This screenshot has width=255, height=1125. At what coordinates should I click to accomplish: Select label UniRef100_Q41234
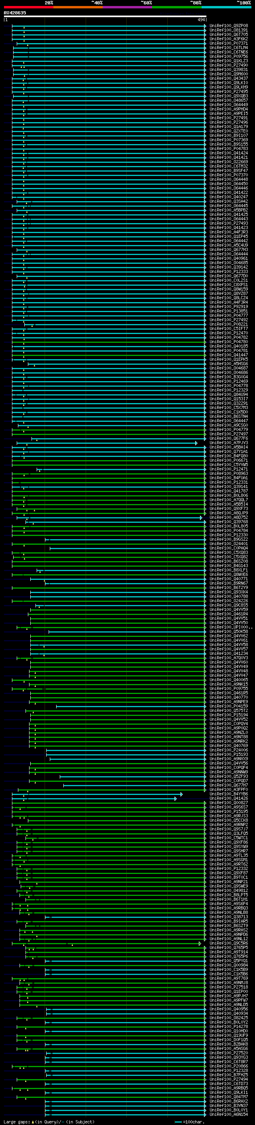coord(229,653)
